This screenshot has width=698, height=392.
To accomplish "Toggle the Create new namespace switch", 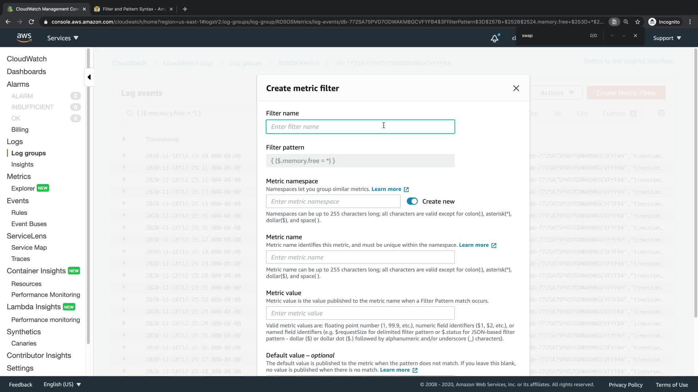I will point(412,201).
